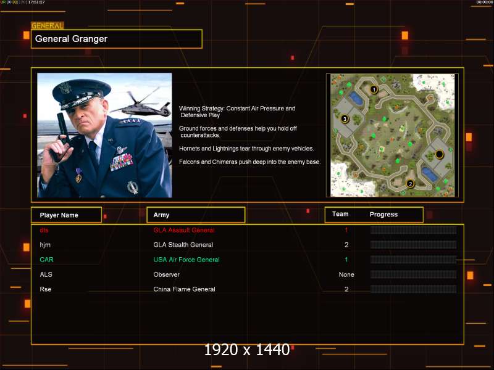Click loading progress bar for CAR
494x370 pixels.
(x=413, y=260)
